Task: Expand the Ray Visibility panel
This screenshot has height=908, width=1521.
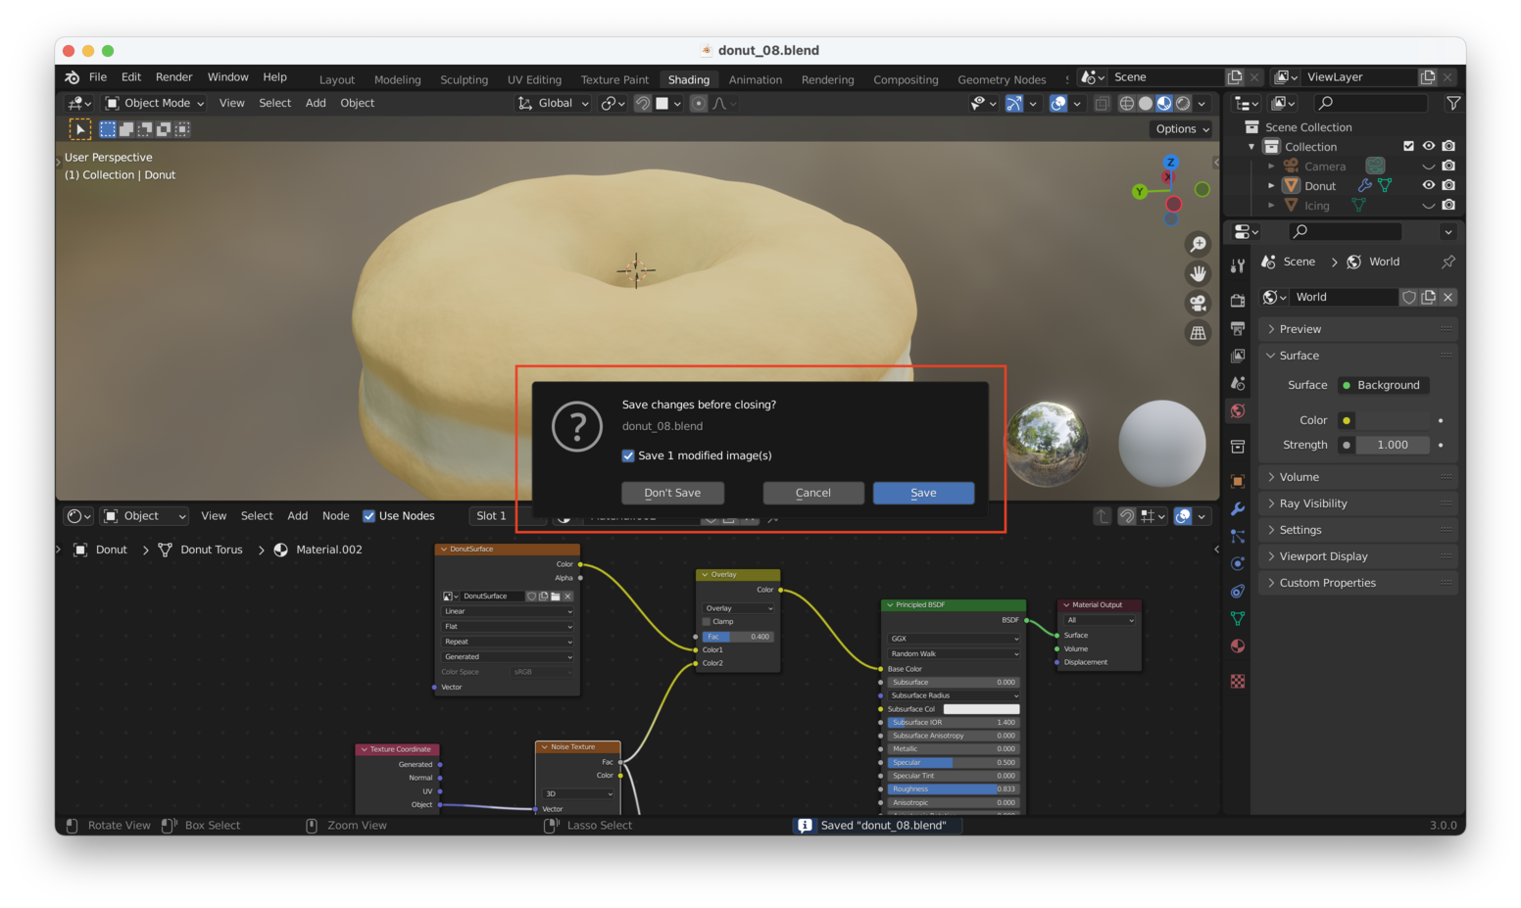Action: pyautogui.click(x=1313, y=503)
